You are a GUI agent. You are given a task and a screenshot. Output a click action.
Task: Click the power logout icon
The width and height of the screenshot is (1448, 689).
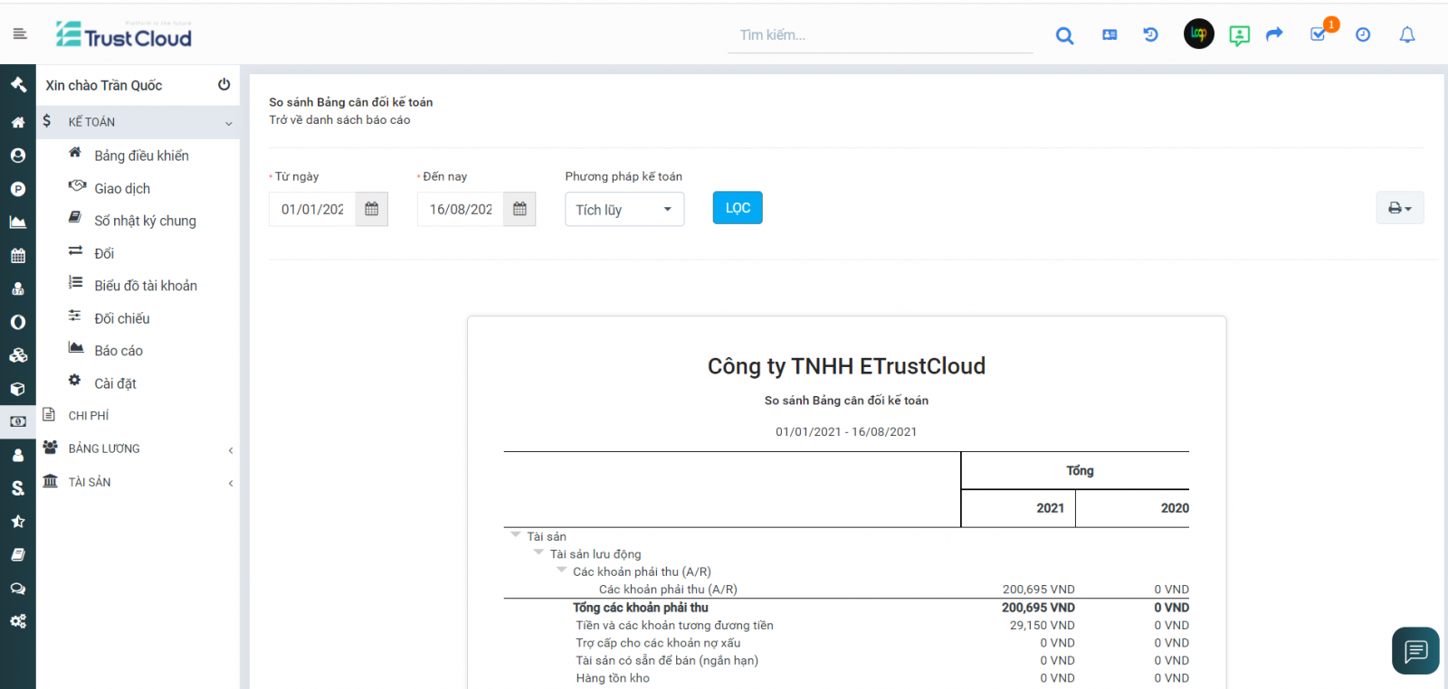coord(224,85)
